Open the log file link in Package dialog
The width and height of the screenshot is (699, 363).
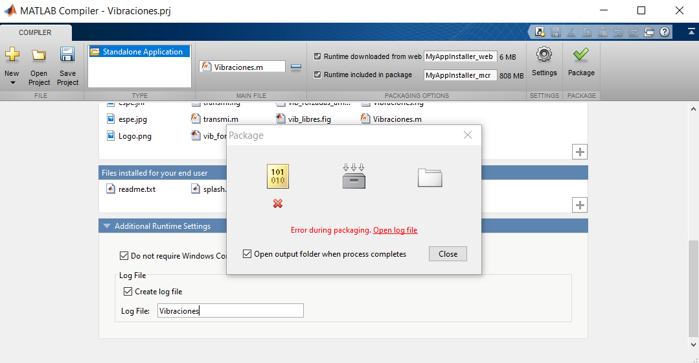point(395,230)
